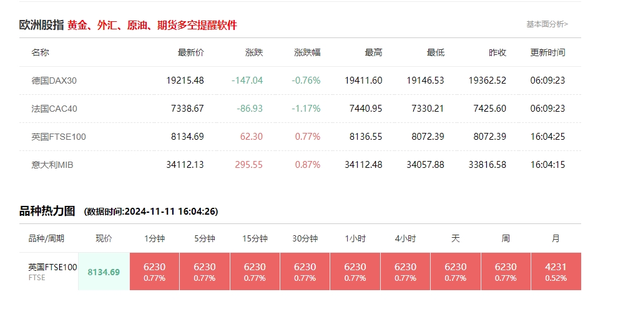Select the red heatmap cell under 1小时

[x=355, y=271]
